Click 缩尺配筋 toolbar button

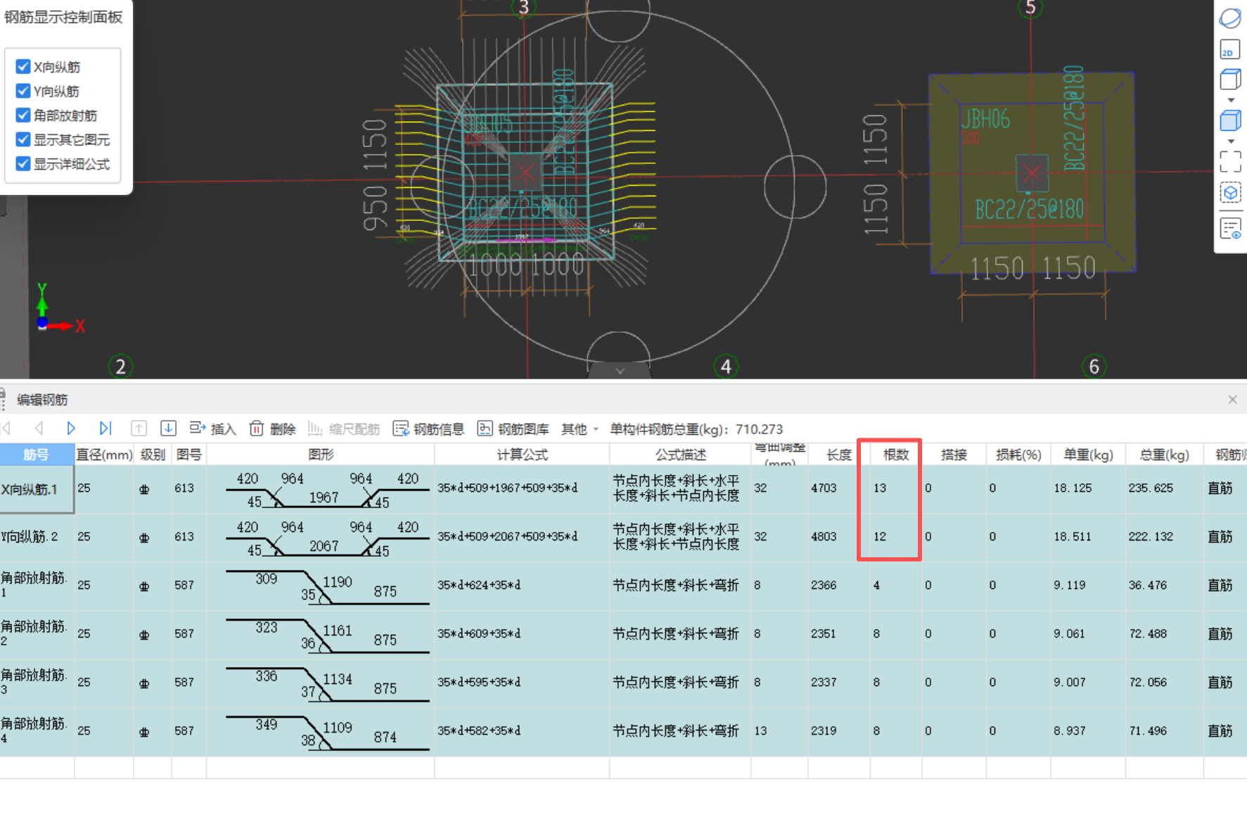344,428
